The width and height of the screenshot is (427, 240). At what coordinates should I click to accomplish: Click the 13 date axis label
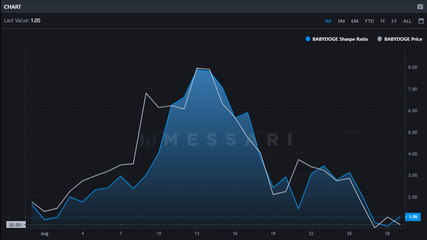point(197,234)
